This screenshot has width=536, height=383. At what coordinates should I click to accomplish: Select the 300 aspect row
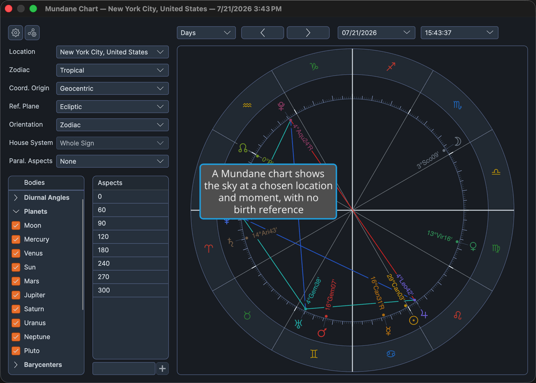[x=131, y=290]
